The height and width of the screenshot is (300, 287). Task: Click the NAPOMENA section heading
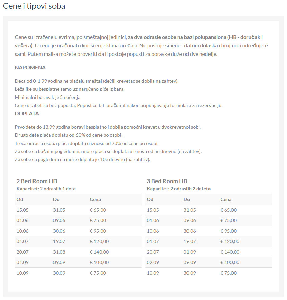(x=30, y=67)
